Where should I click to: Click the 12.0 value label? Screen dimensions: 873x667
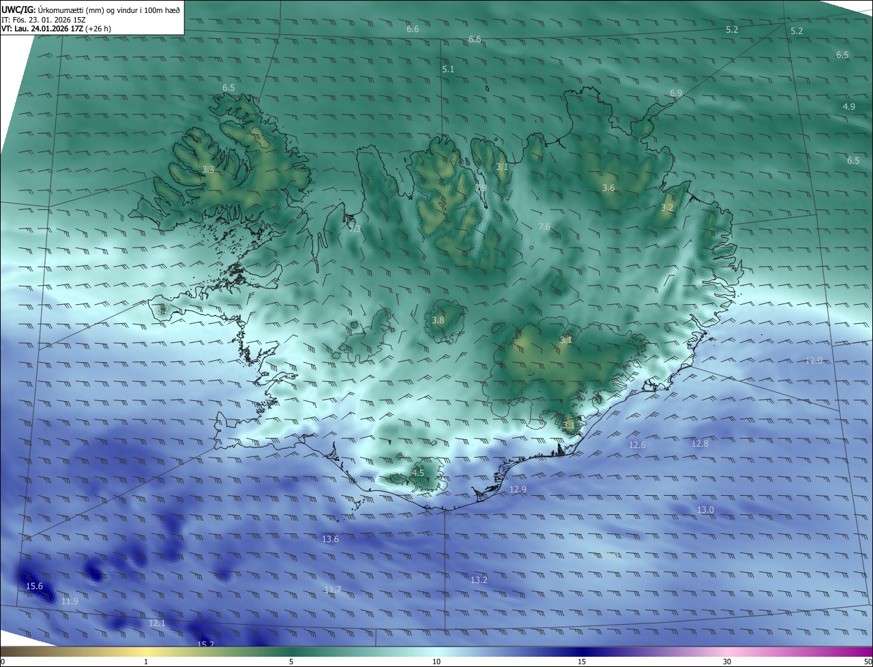tap(814, 360)
